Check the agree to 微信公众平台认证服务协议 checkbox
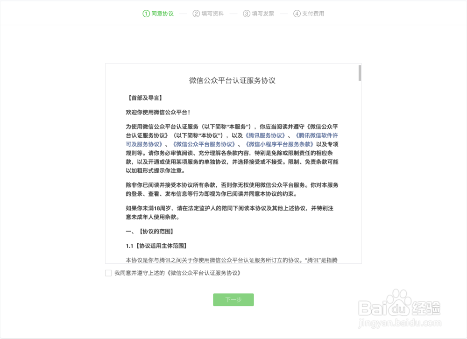The image size is (467, 339). 108,273
